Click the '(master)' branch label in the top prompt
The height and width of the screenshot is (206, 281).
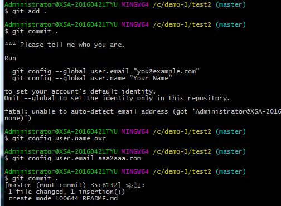[231, 4]
